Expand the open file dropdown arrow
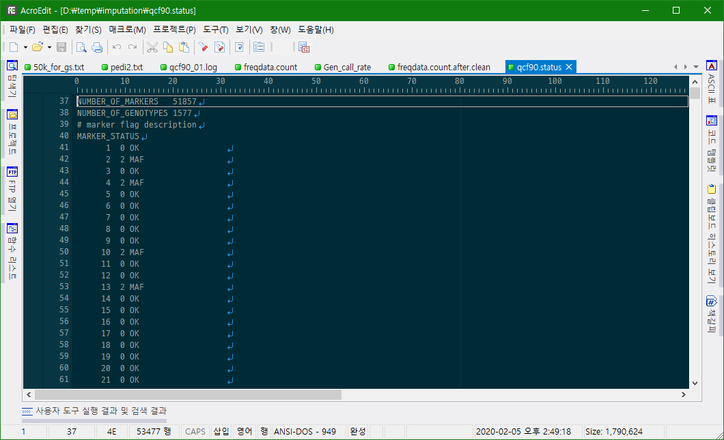The width and height of the screenshot is (724, 440). pyautogui.click(x=49, y=47)
